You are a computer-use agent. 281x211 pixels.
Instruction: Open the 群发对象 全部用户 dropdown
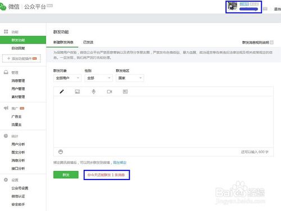67,78
